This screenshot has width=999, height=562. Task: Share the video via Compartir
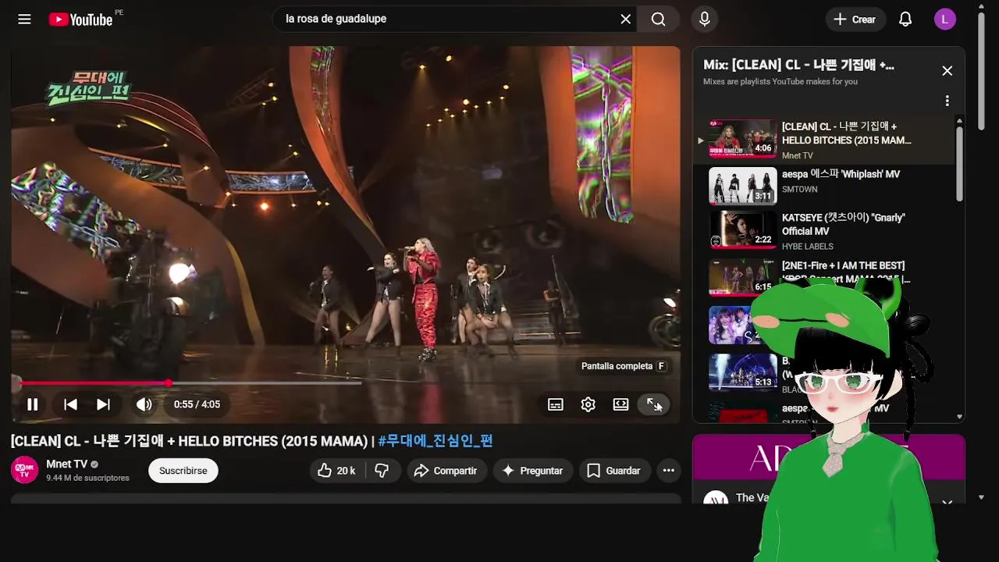(446, 471)
